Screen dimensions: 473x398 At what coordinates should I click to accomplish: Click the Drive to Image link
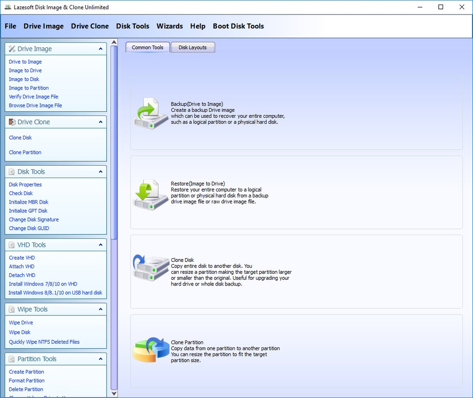click(25, 62)
